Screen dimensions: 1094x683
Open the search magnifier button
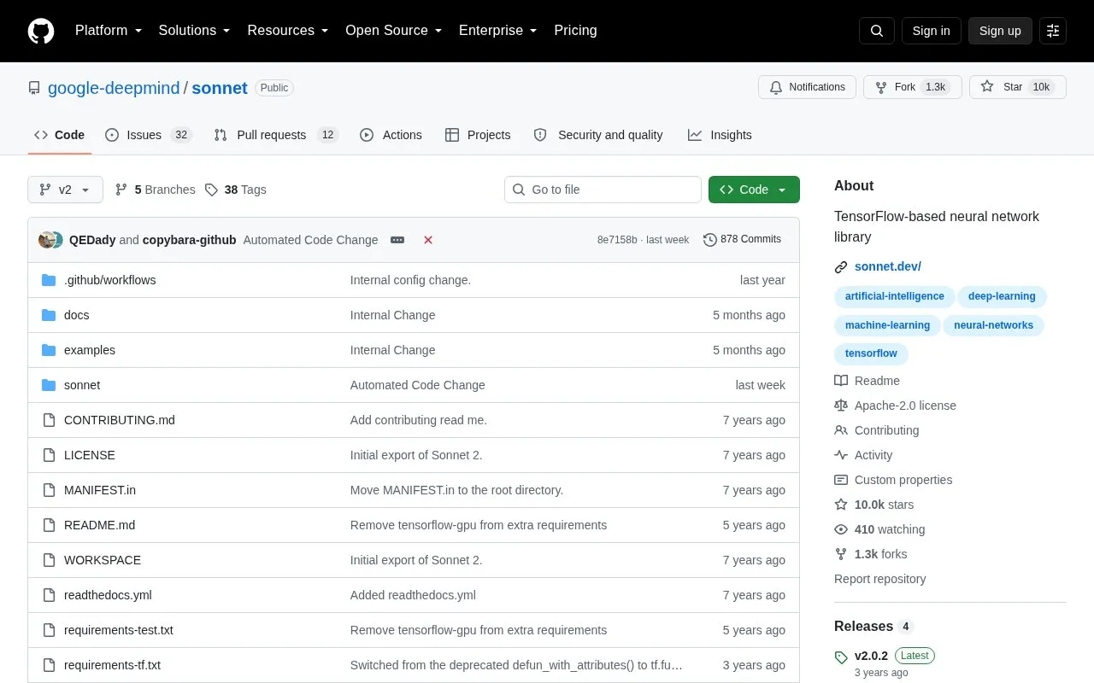pos(877,31)
